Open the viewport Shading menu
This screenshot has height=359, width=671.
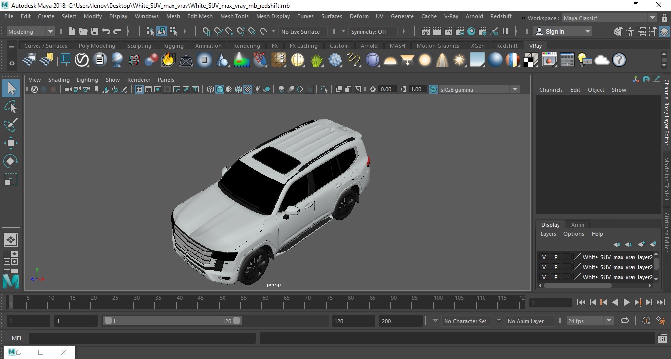[x=59, y=80]
